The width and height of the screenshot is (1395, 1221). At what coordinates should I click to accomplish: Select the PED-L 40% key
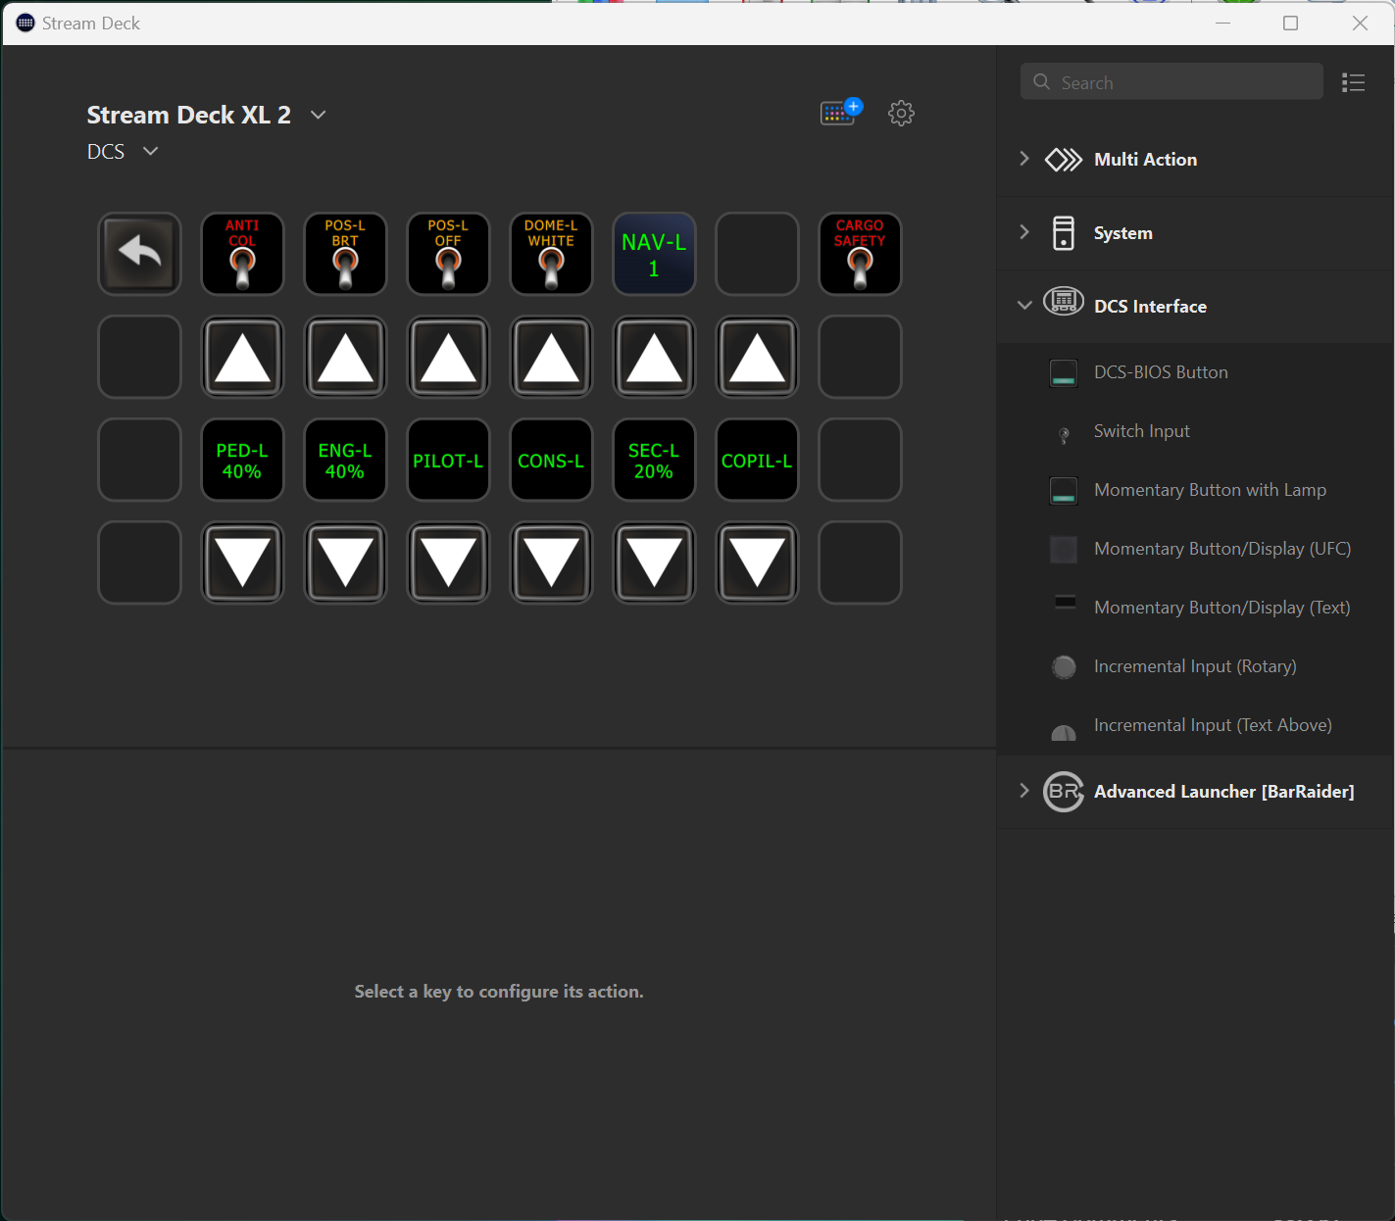pos(242,461)
